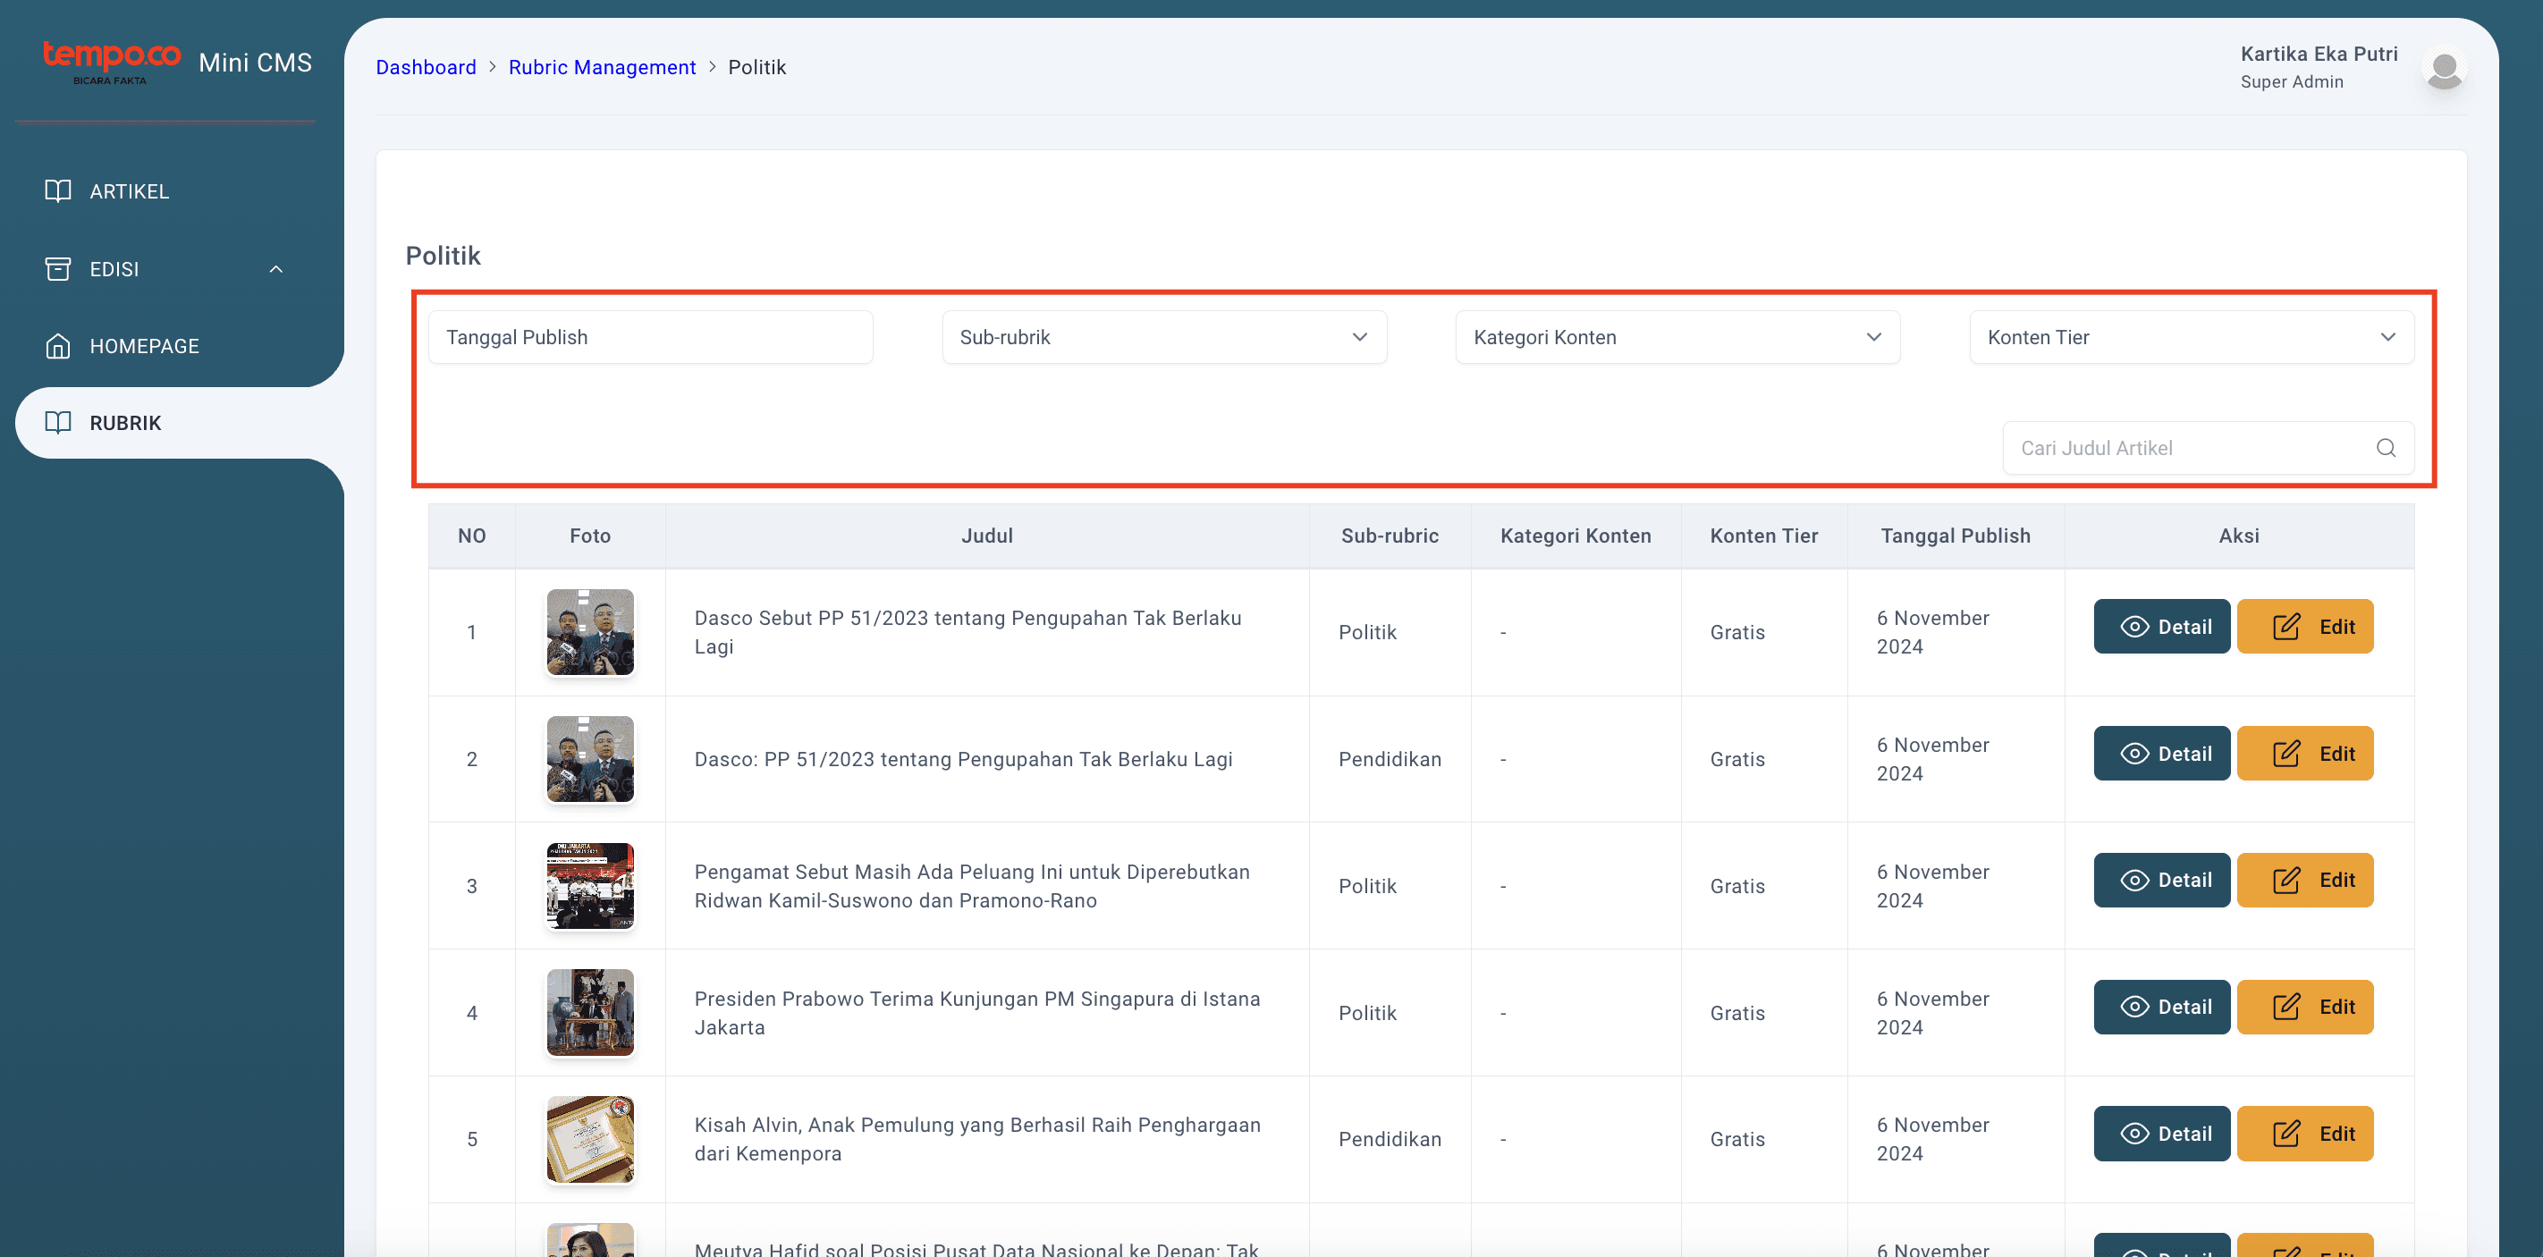This screenshot has height=1257, width=2543.
Task: Click the Sub-rubric column header
Action: pos(1389,536)
